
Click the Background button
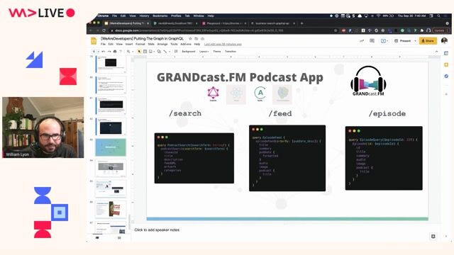[x=189, y=52]
